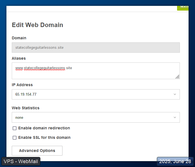Expand Advanced Options section
The width and height of the screenshot is (195, 167).
pos(37,151)
